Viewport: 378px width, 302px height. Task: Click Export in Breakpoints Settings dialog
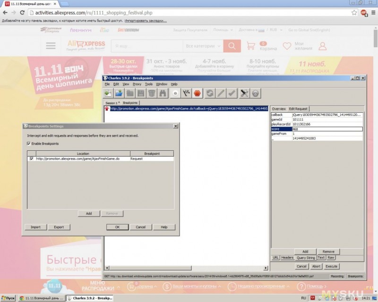pos(59,227)
